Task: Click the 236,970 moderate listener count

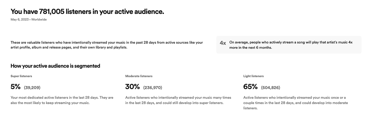Action: pos(153,87)
